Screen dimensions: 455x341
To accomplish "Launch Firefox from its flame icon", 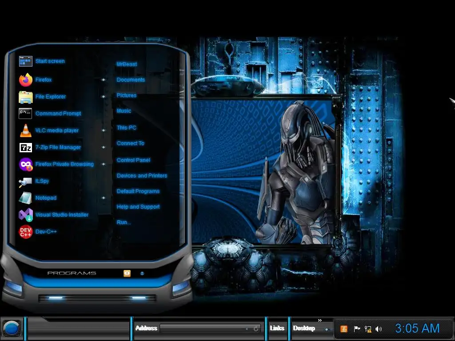I will tap(25, 80).
